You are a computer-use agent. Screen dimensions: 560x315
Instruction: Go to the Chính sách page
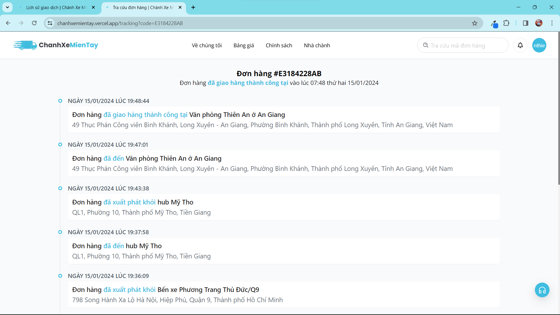(279, 45)
